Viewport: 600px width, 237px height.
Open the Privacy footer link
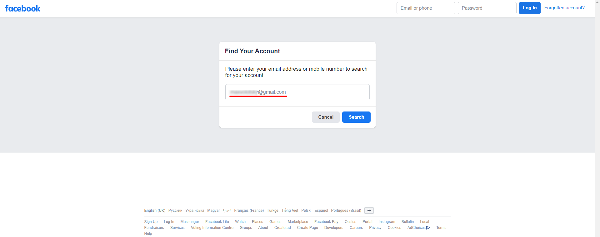click(375, 228)
